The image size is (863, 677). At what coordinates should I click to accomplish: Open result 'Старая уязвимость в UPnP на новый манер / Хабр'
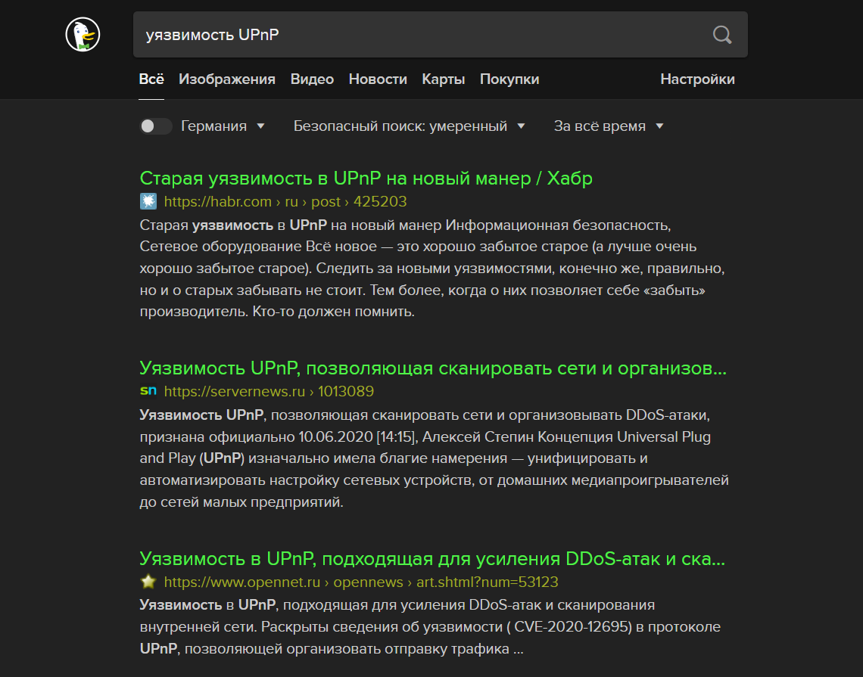[x=366, y=179]
